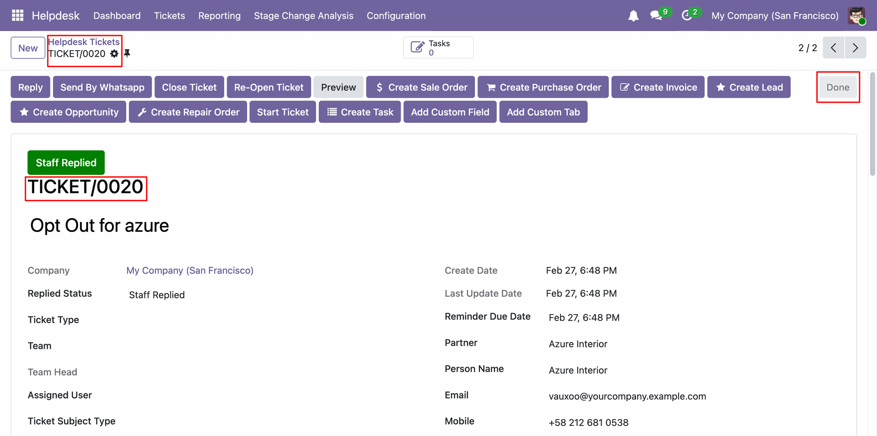
Task: Click the notification bell icon
Action: (x=633, y=16)
